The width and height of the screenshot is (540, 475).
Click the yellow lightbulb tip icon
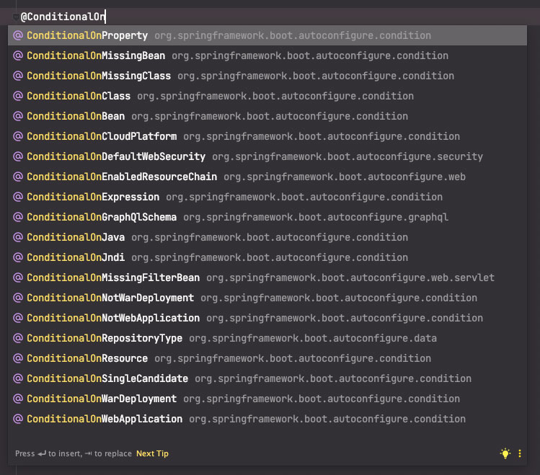(505, 453)
